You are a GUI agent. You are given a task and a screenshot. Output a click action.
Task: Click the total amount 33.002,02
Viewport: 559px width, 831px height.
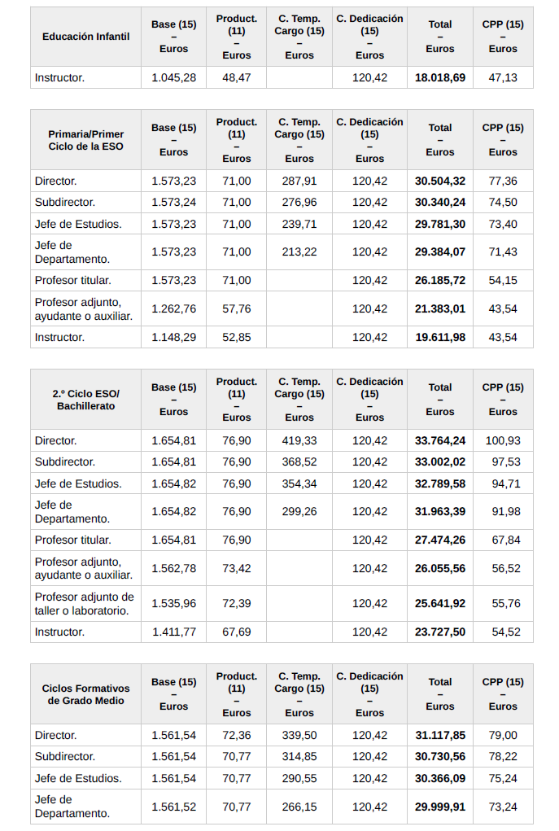coord(439,461)
